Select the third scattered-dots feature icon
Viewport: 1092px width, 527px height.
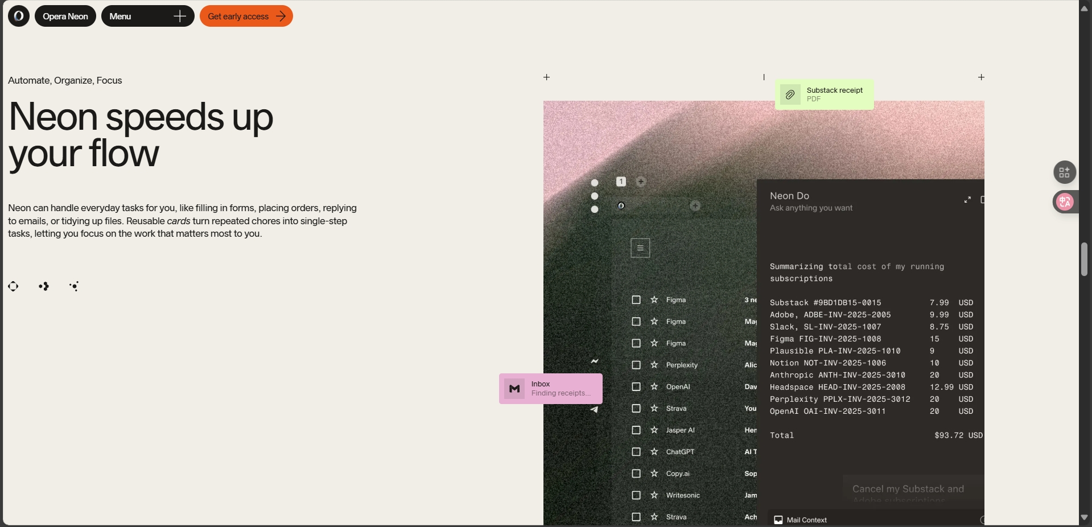click(x=74, y=286)
